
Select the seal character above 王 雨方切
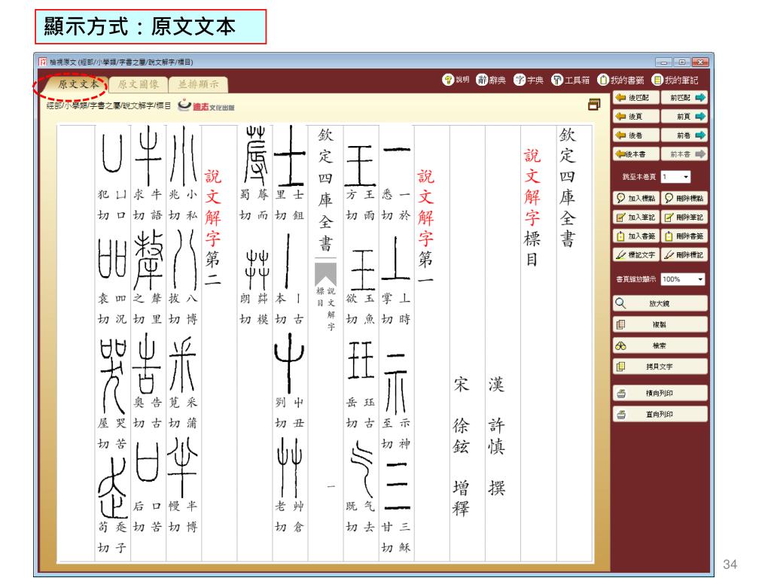coord(361,165)
